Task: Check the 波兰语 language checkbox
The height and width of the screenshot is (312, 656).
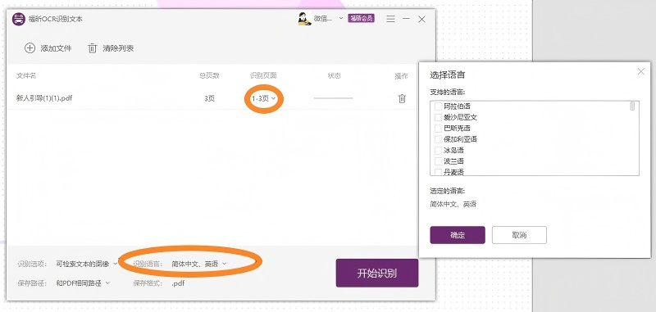Action: click(x=438, y=161)
